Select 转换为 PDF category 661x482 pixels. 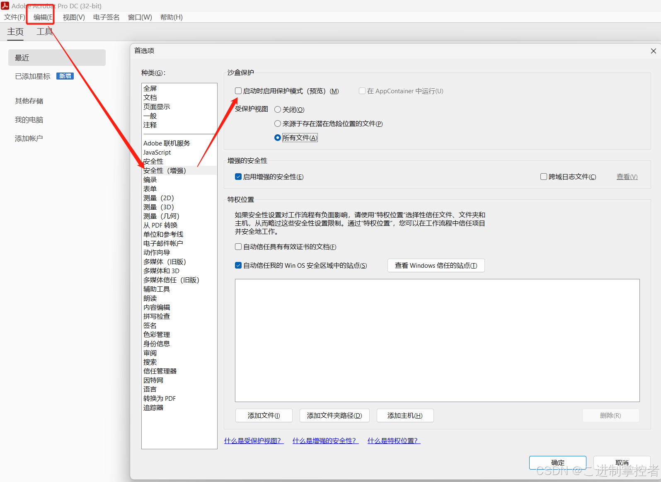click(179, 398)
